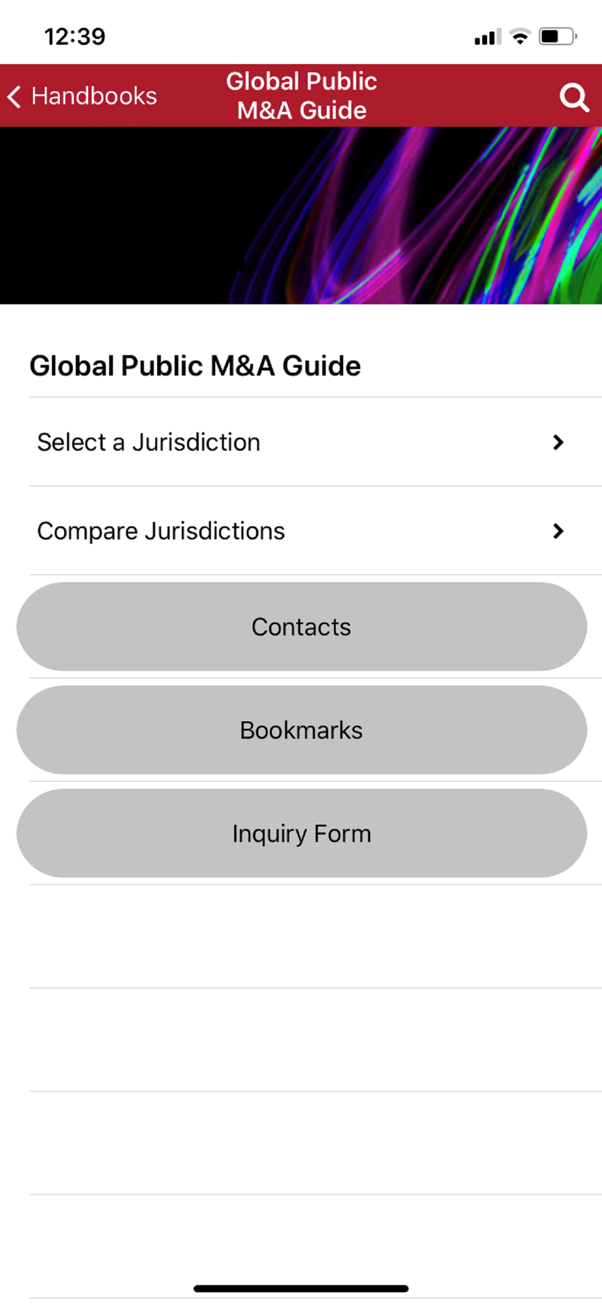Click the Compare Jurisdictions chevron arrow
602x1304 pixels.
(x=558, y=531)
